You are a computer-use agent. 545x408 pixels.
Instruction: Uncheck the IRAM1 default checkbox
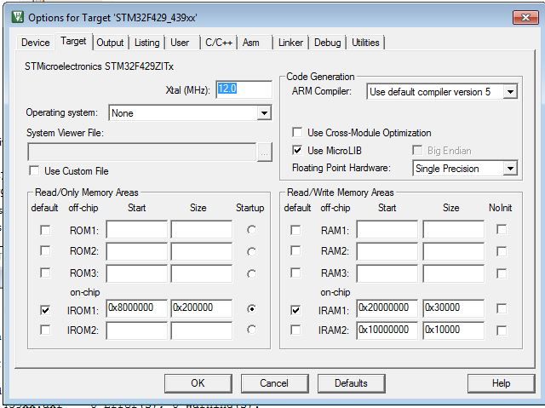295,309
